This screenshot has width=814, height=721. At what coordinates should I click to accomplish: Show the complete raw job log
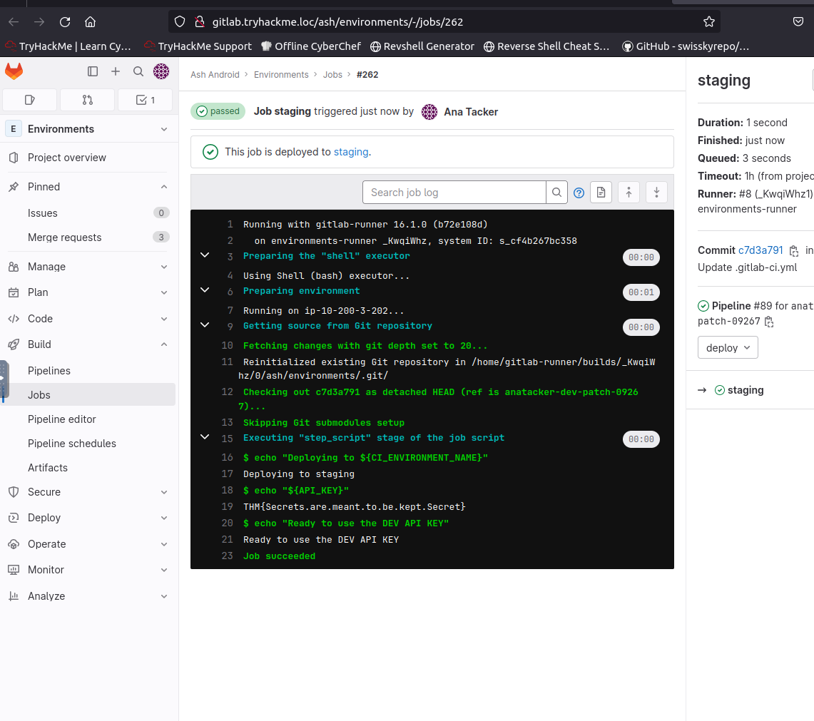pyautogui.click(x=601, y=193)
